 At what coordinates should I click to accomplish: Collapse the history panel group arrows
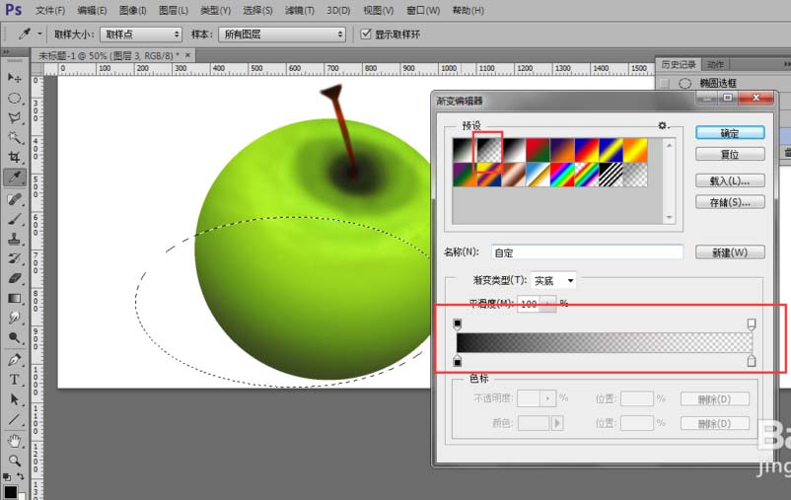786,64
